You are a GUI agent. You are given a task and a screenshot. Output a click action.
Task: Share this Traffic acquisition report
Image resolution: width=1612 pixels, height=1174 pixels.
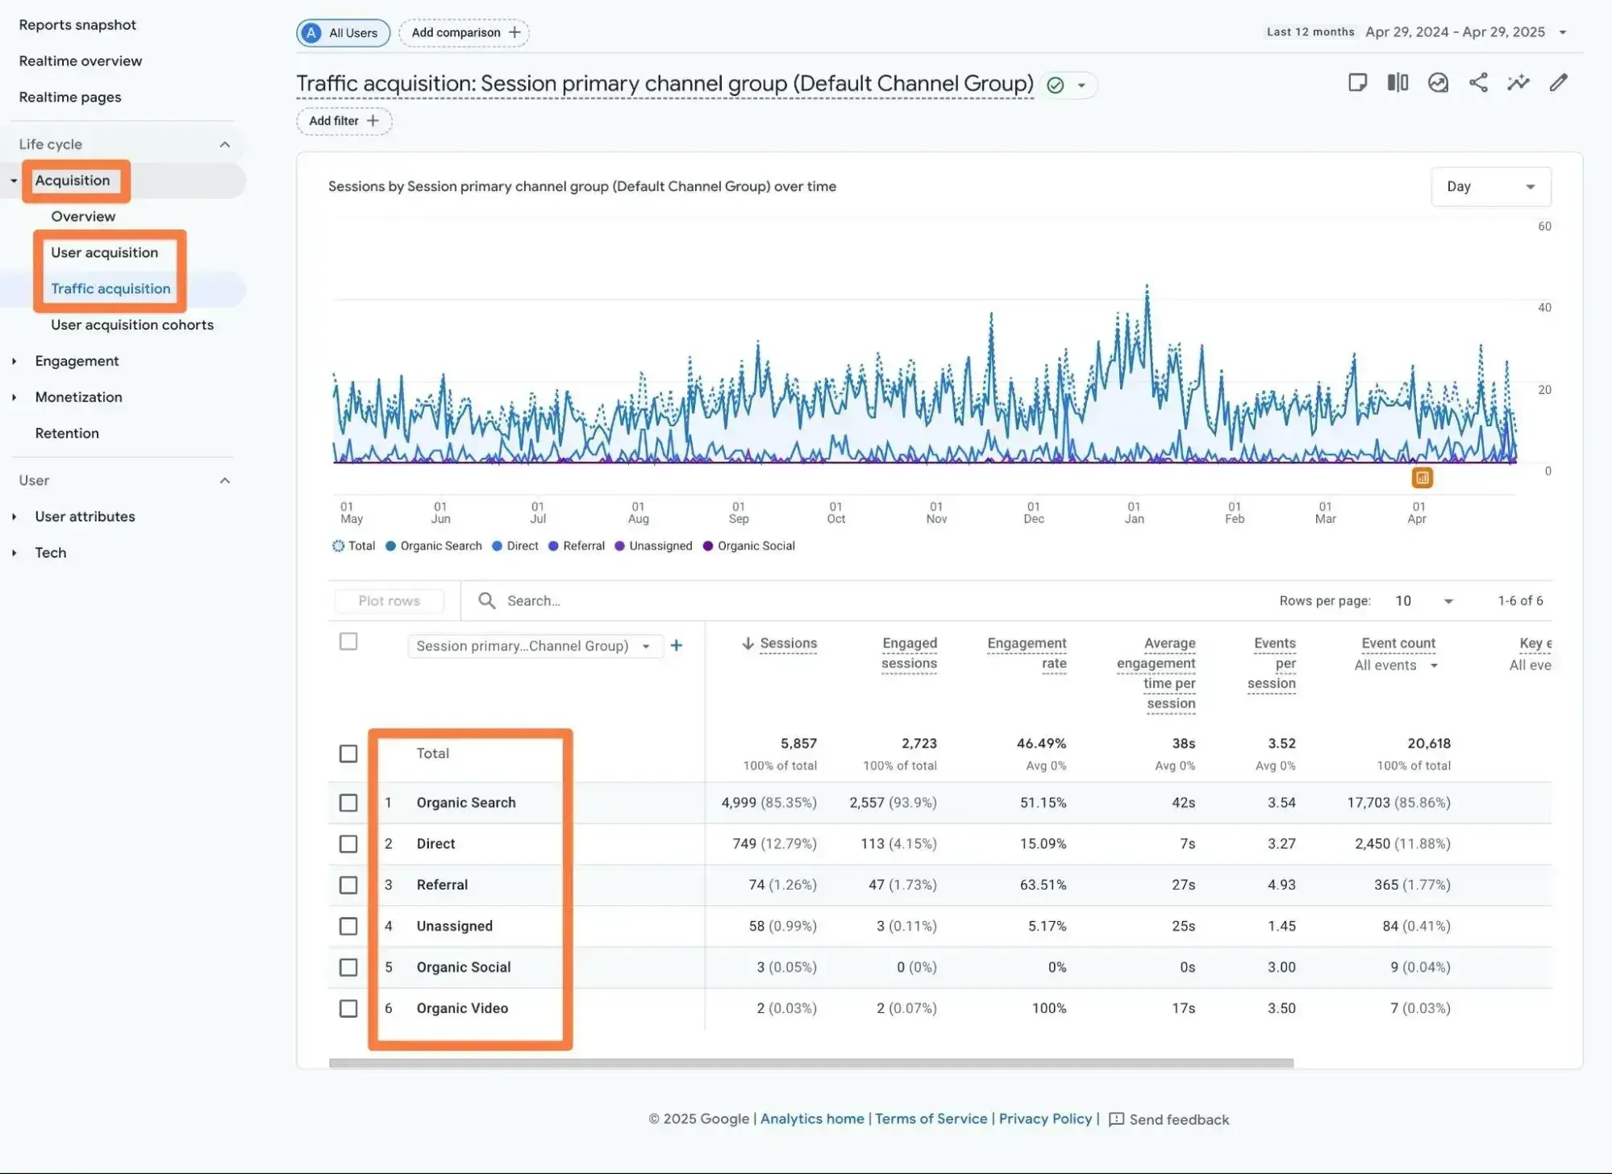coord(1478,82)
